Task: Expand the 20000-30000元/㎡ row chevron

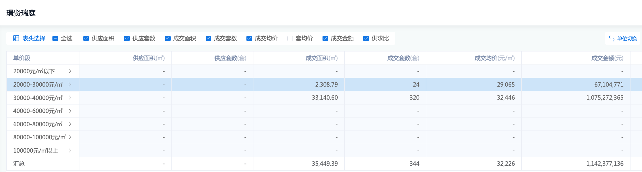Action: (70, 84)
